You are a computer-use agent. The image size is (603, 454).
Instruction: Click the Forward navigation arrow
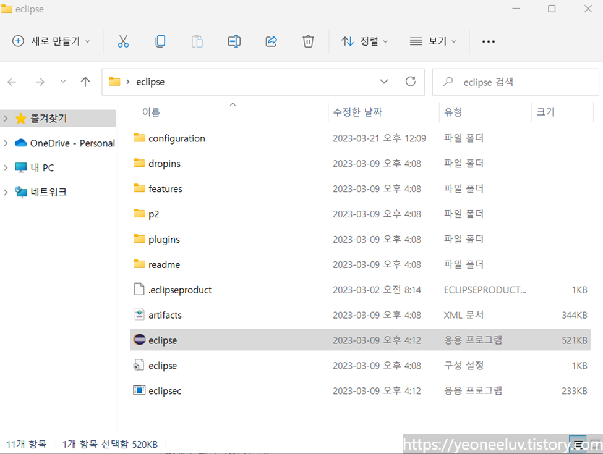pos(40,82)
